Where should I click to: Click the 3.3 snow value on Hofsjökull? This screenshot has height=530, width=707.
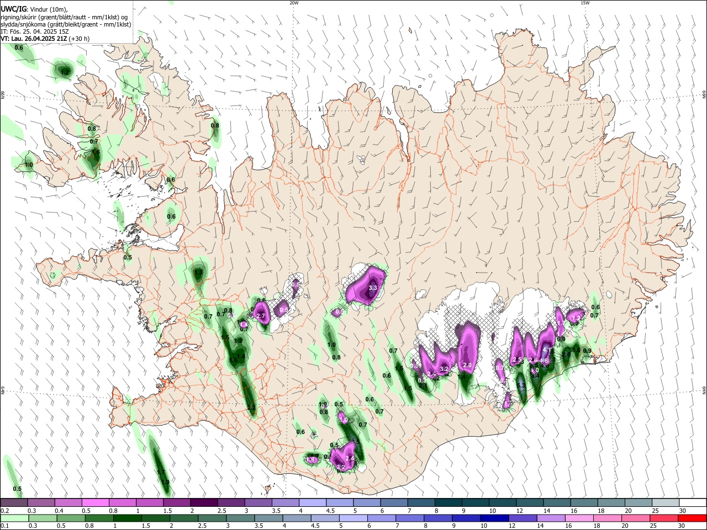tap(373, 288)
